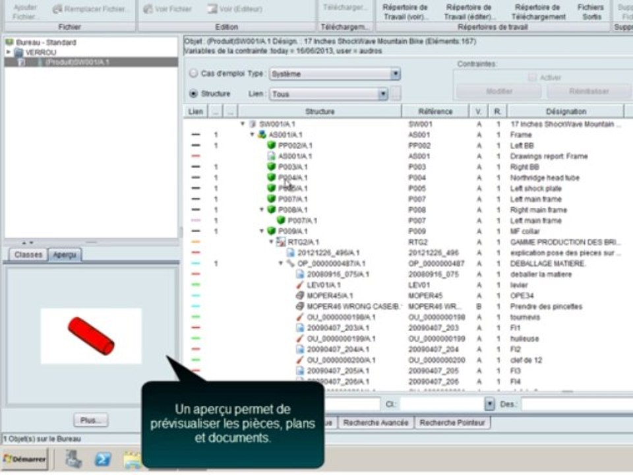Collapse the P009/A.1 node

[x=262, y=231]
